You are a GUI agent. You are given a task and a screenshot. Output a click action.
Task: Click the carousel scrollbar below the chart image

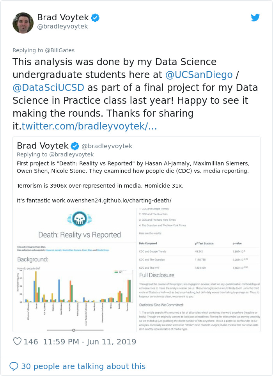[73, 330]
